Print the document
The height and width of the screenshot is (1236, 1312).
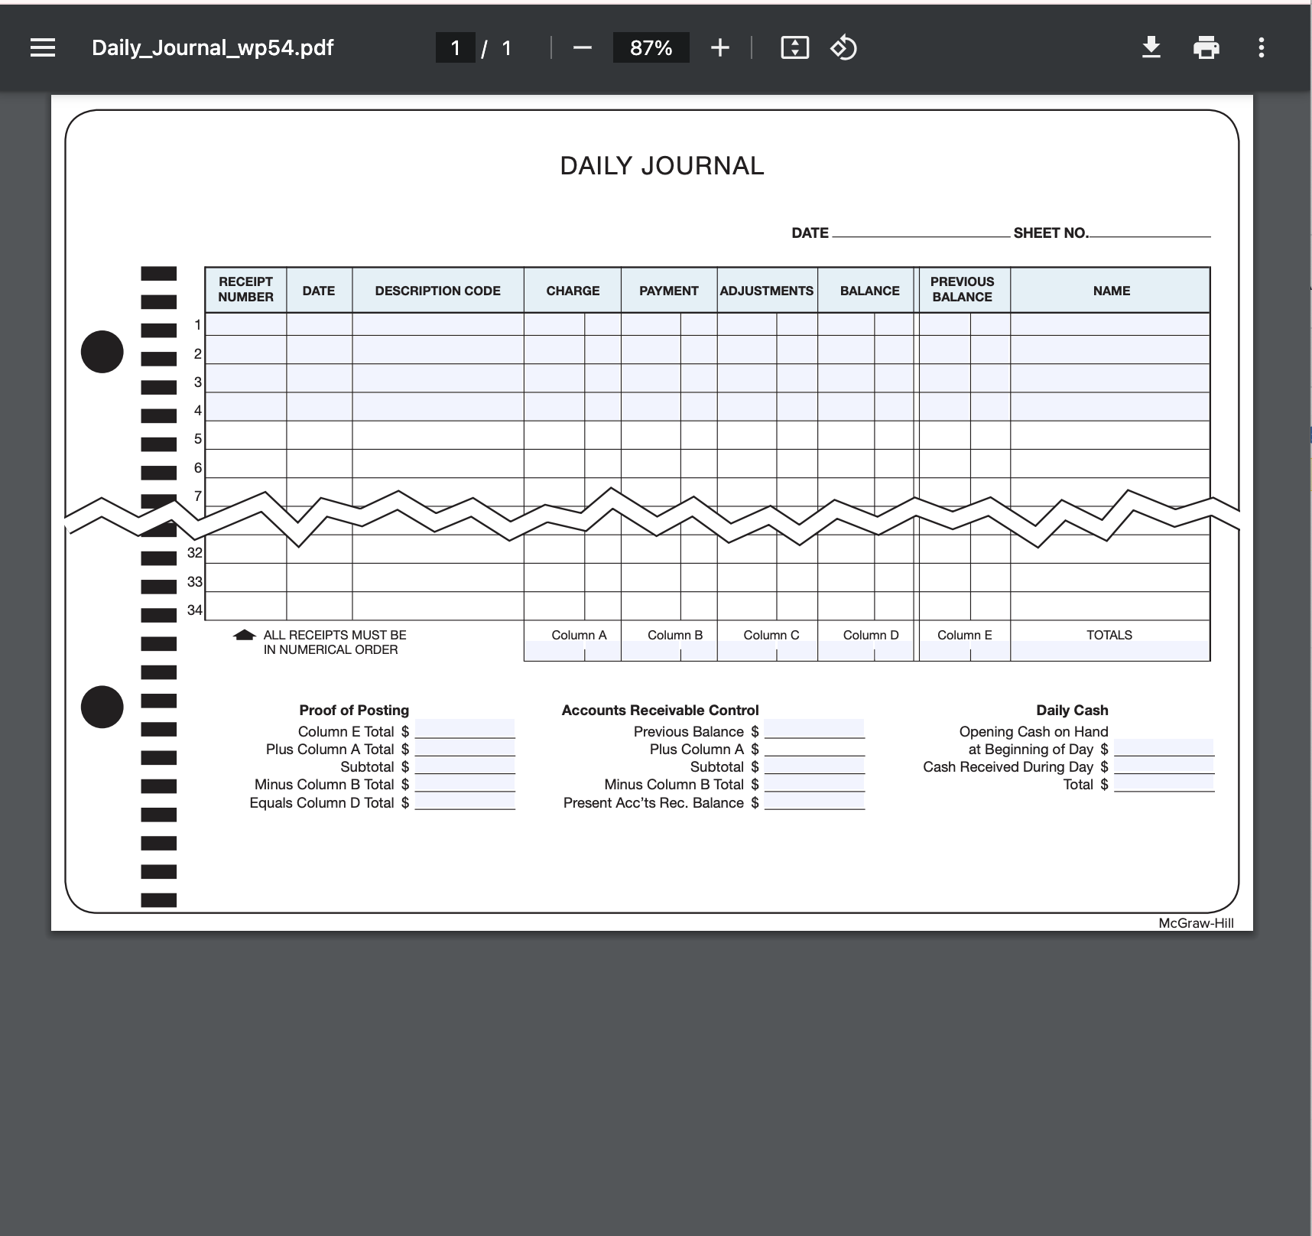point(1206,48)
